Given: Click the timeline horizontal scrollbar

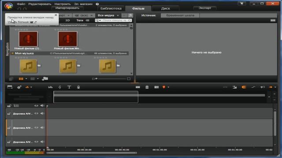Looking at the screenshot, I should [x=92, y=153].
